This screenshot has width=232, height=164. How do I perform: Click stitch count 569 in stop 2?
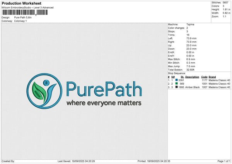[x=182, y=84]
